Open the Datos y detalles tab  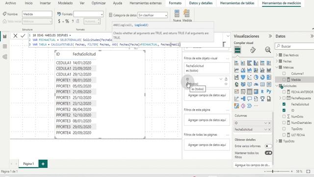tap(201, 3)
